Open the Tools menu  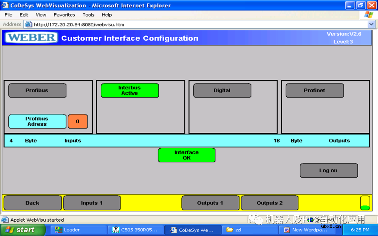(x=89, y=15)
